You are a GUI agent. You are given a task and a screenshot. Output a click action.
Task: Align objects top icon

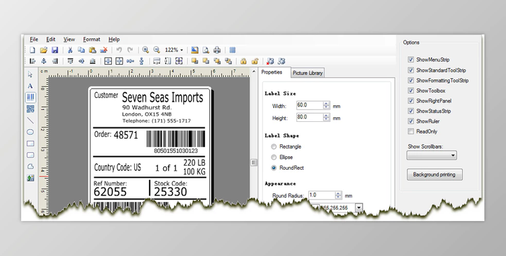pos(70,61)
